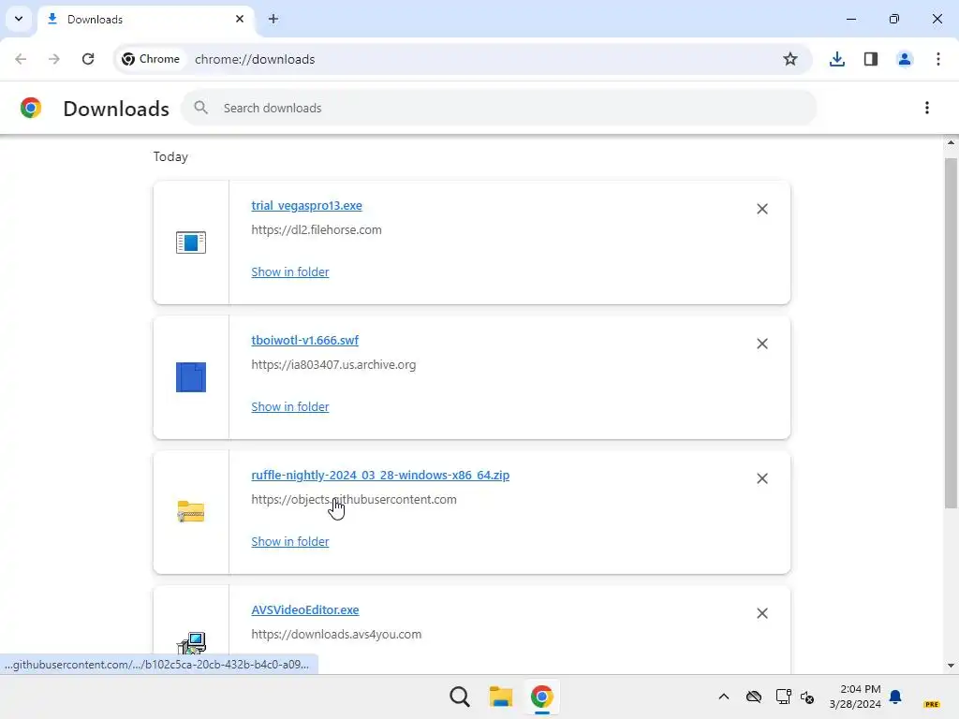Show tboiwotl-v1.666.swf in folder
Image resolution: width=959 pixels, height=719 pixels.
[290, 406]
